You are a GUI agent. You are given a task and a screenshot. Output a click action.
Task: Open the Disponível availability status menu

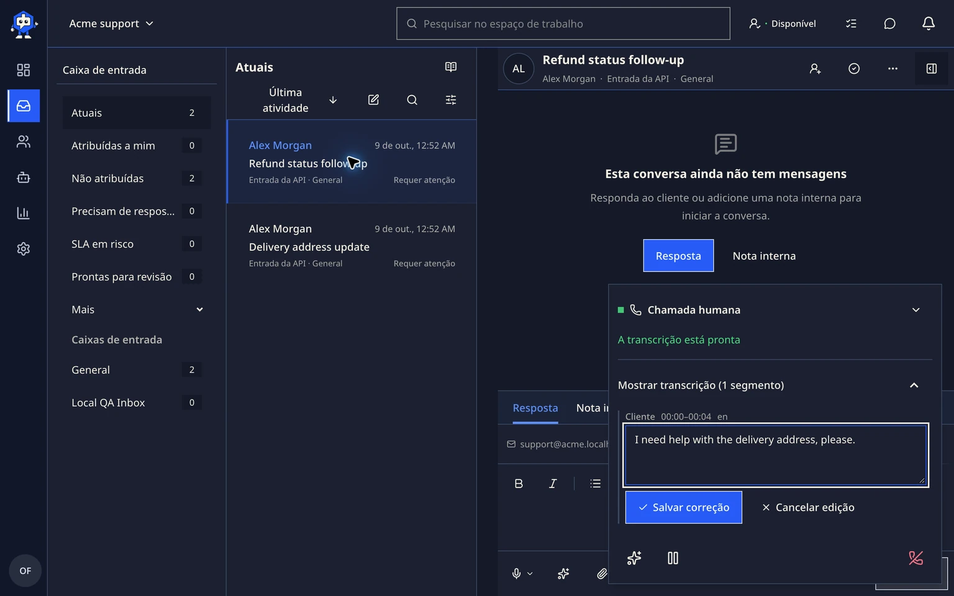point(783,24)
